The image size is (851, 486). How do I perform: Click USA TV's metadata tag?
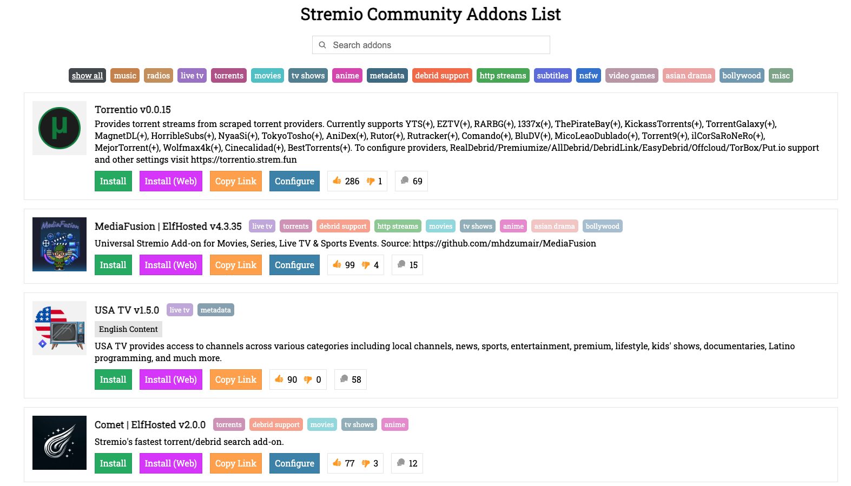(x=216, y=310)
